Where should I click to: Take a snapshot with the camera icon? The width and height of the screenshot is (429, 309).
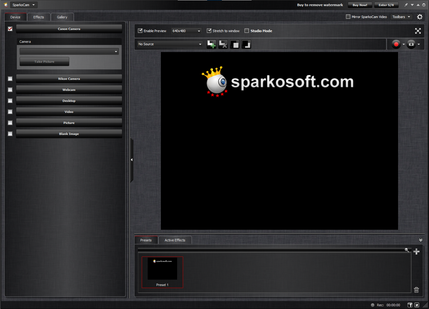pos(411,44)
